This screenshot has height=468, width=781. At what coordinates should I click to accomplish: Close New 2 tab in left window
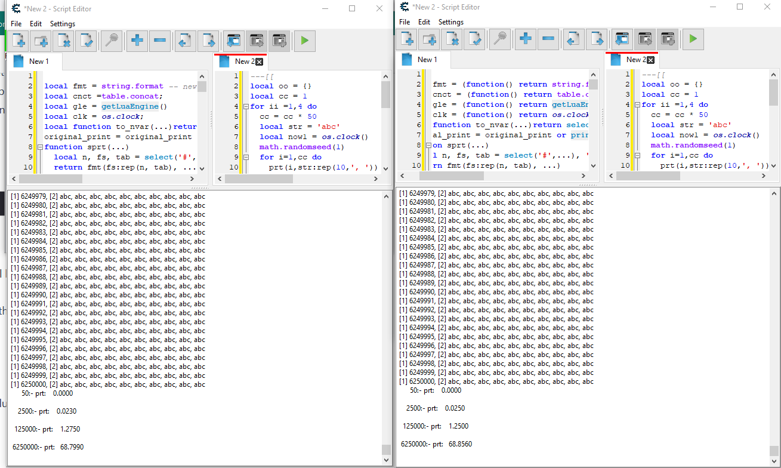click(259, 61)
